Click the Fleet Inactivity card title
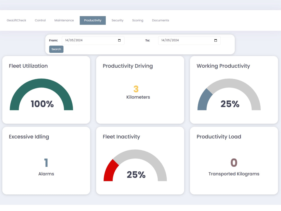Viewport: 281px width, 211px height. point(121,137)
